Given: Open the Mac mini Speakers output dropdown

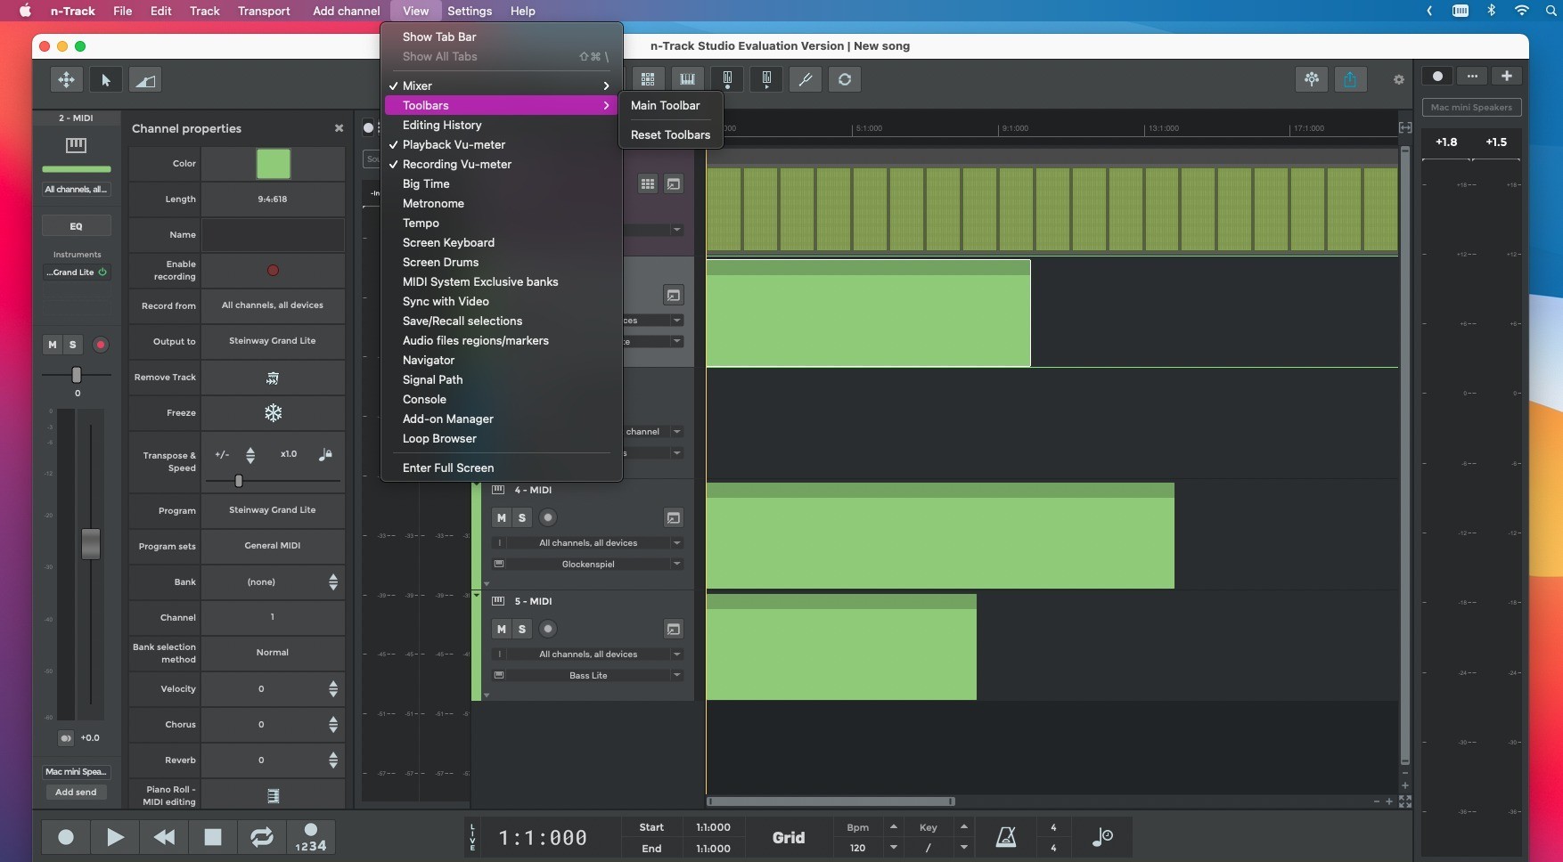Looking at the screenshot, I should tap(1471, 107).
